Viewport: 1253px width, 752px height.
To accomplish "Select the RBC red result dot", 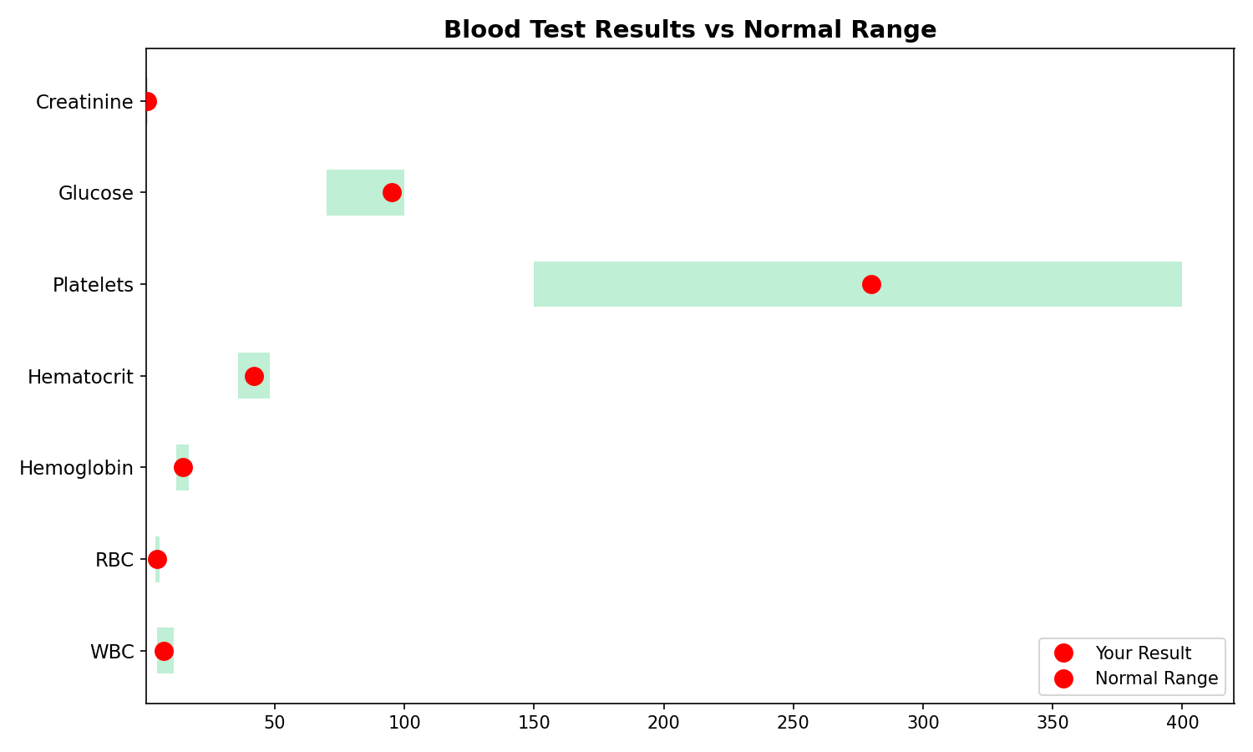I will click(157, 559).
